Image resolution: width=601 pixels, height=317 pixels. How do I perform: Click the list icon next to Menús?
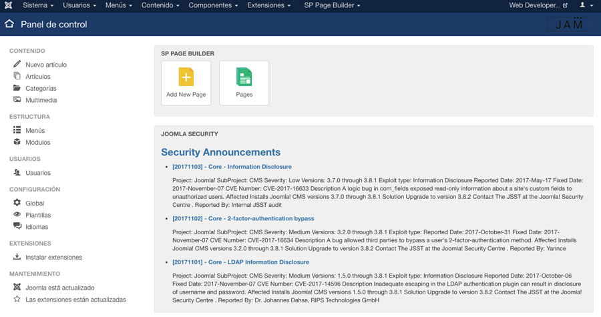pos(17,129)
